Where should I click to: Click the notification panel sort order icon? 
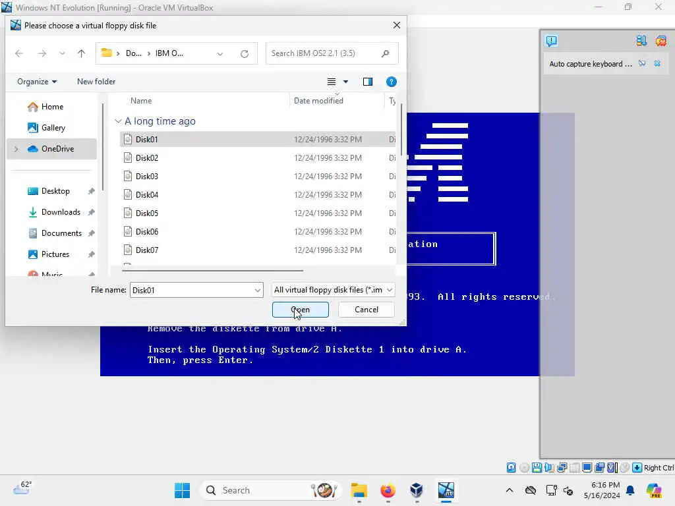click(641, 41)
